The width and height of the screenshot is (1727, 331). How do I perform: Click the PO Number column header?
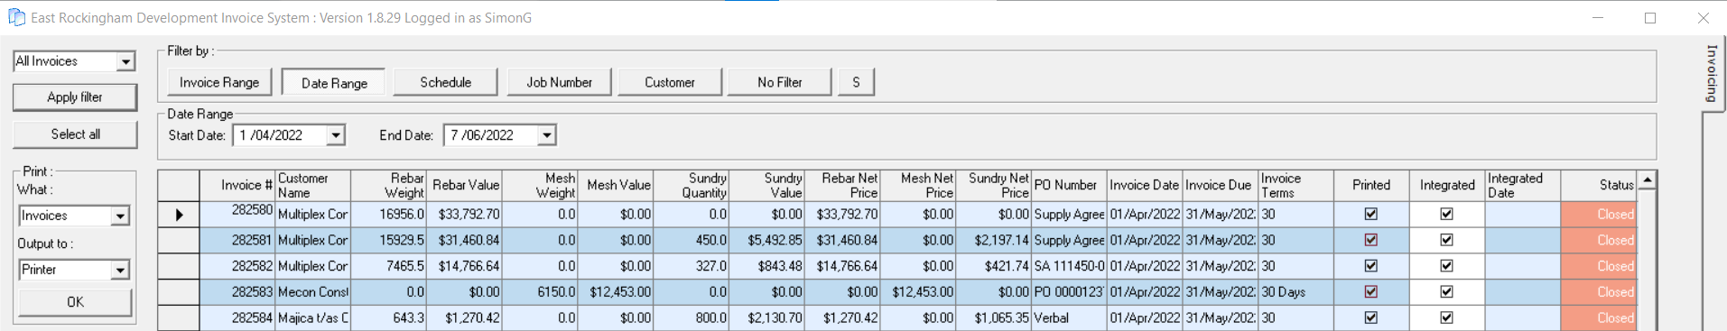pos(1071,185)
